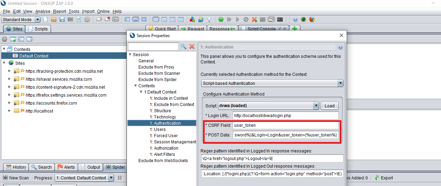Click the Add New Context icon

pos(13,39)
